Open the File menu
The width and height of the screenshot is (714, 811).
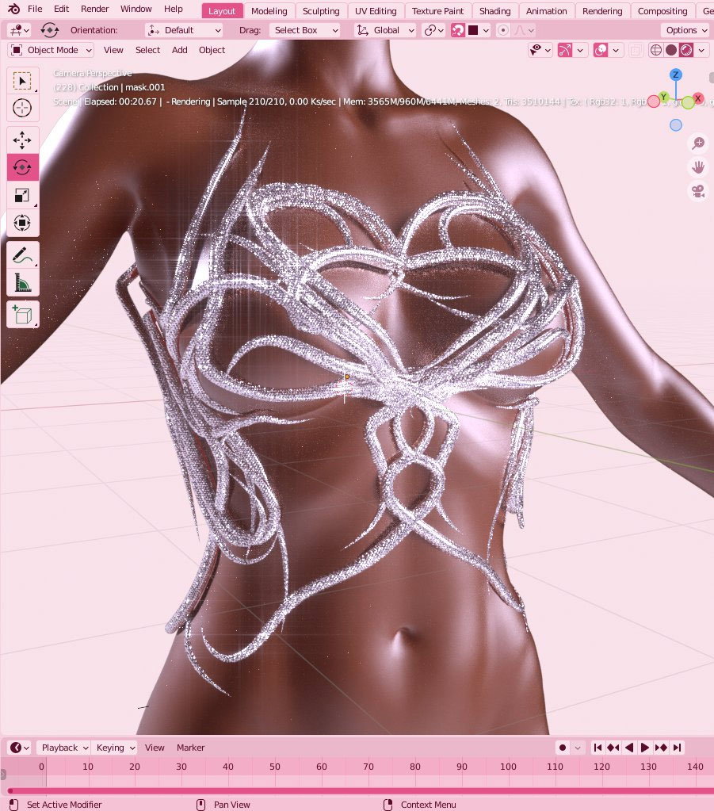[35, 9]
